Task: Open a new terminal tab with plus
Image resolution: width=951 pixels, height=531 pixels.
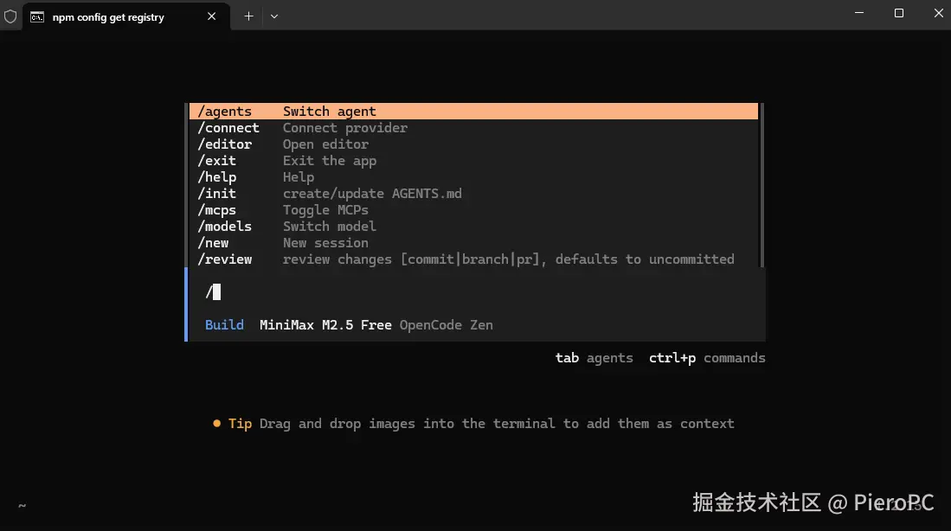Action: coord(248,16)
